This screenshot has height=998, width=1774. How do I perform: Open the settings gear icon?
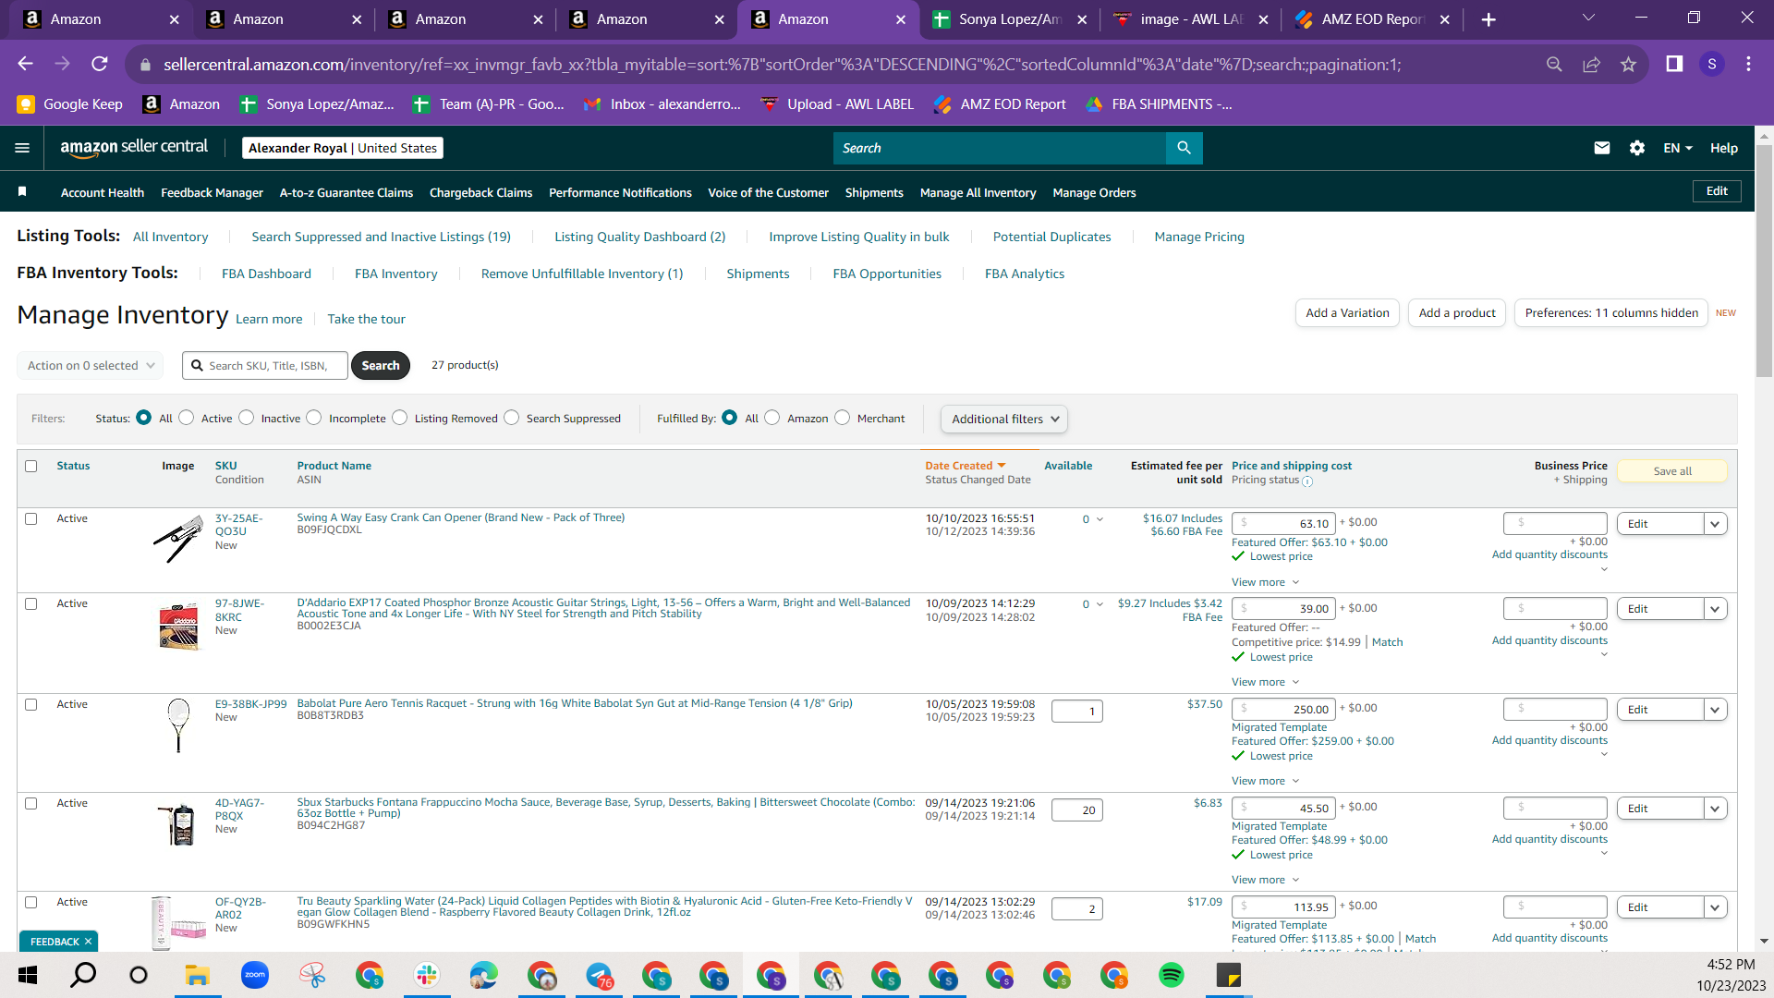coord(1637,148)
